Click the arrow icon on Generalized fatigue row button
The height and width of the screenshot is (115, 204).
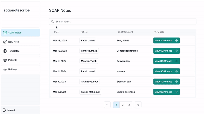[x=176, y=51]
